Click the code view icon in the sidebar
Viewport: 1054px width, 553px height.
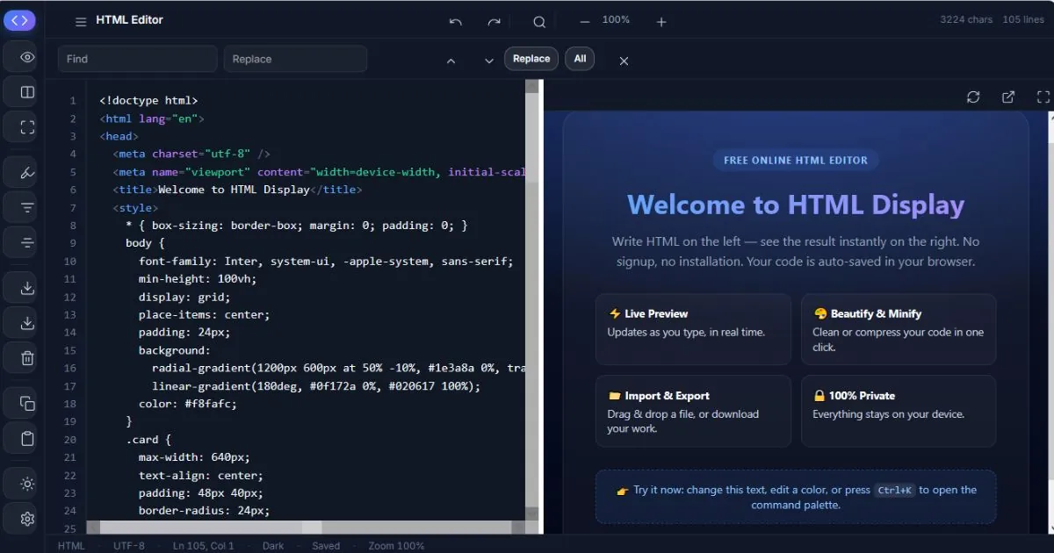[19, 20]
